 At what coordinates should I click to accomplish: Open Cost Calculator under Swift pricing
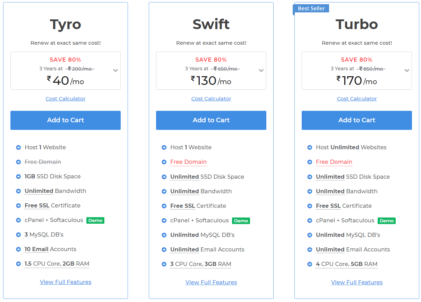click(x=211, y=99)
